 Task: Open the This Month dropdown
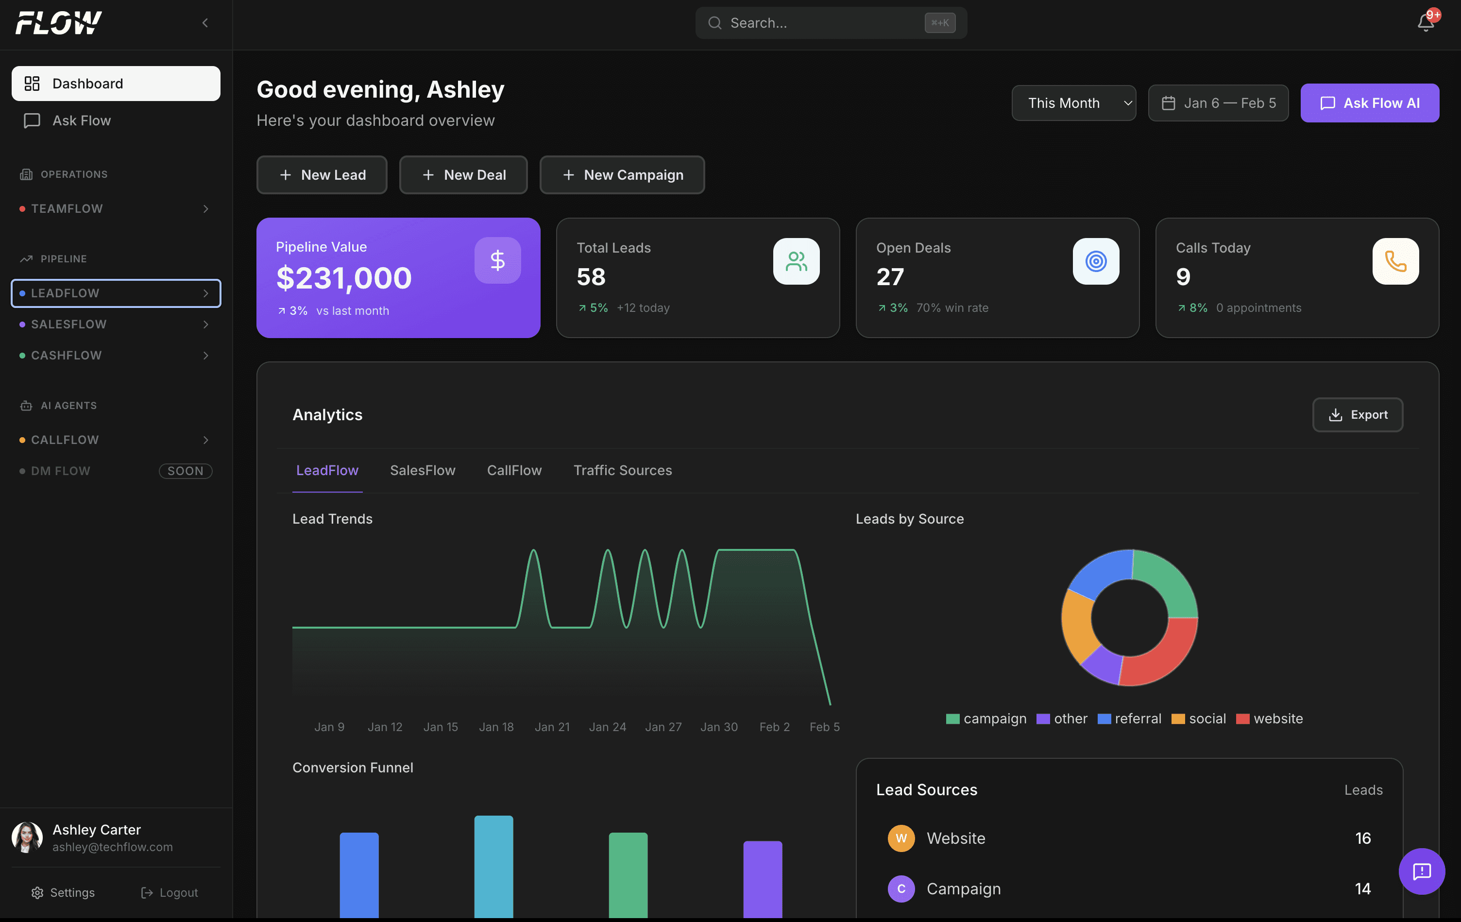(x=1073, y=102)
